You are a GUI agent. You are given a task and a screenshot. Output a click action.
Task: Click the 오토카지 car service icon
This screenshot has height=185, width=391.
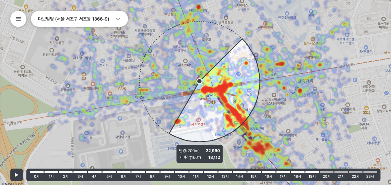click(x=103, y=60)
